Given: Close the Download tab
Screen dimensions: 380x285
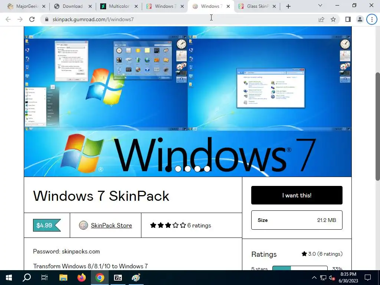Looking at the screenshot, I should pyautogui.click(x=90, y=6).
